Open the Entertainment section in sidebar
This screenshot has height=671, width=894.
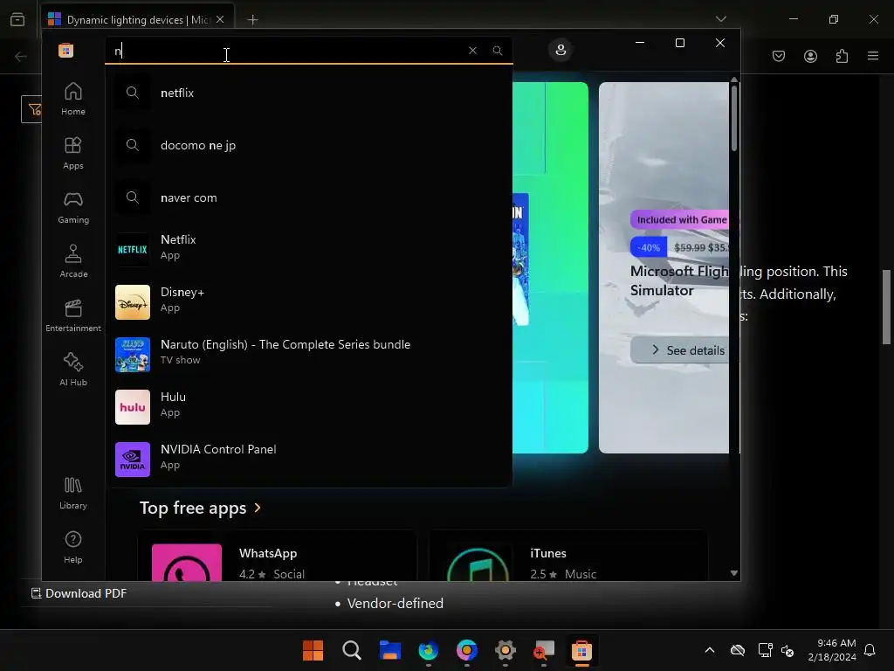pyautogui.click(x=73, y=315)
